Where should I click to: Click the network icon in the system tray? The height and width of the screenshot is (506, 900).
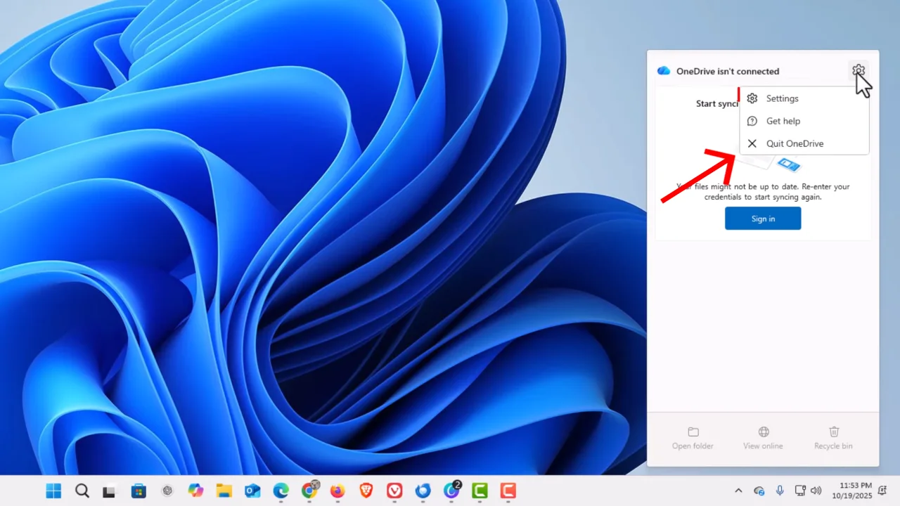click(799, 491)
